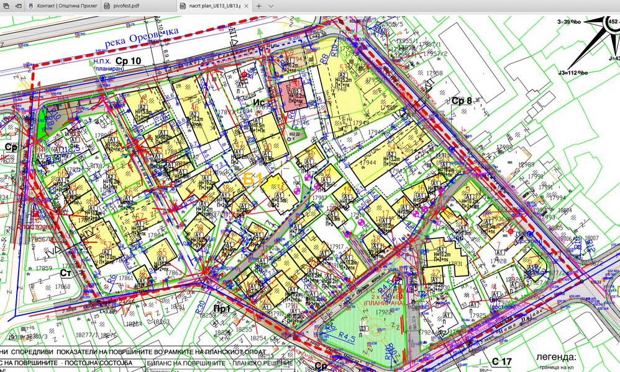Image resolution: width=620 pixels, height=372 pixels.
Task: Select the red B5 building block
Action: tap(295, 97)
